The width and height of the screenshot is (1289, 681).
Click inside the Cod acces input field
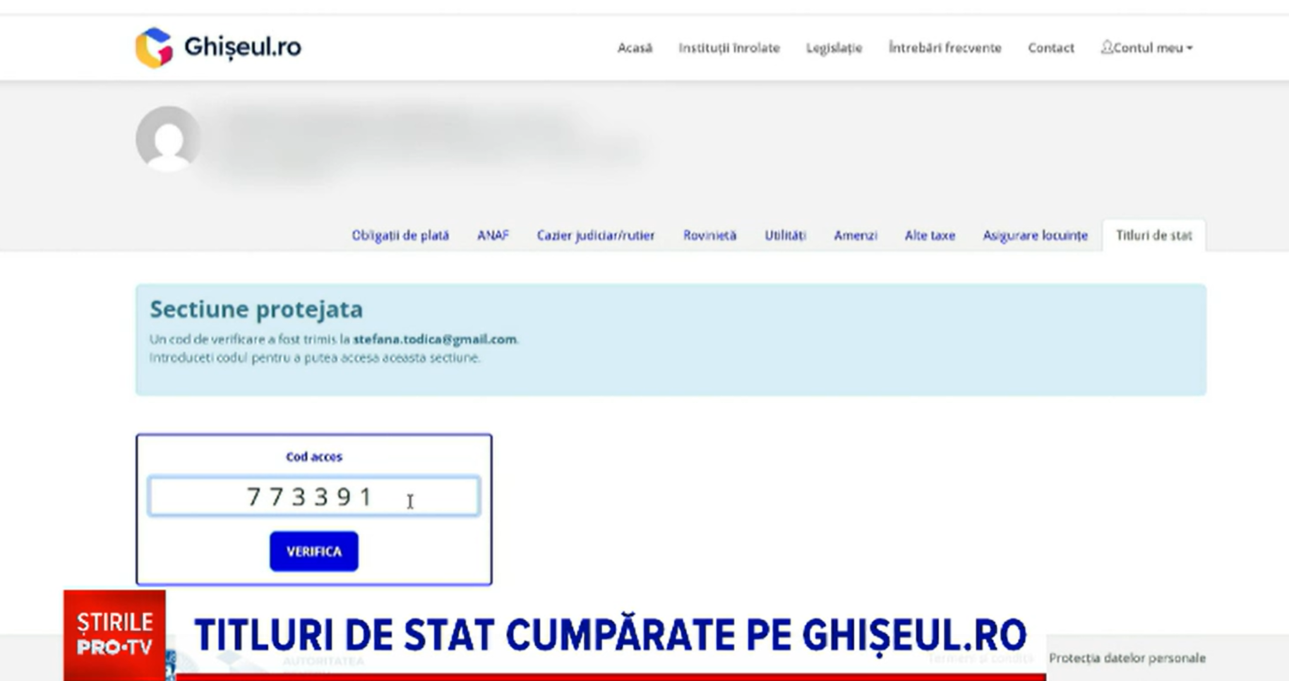[313, 496]
